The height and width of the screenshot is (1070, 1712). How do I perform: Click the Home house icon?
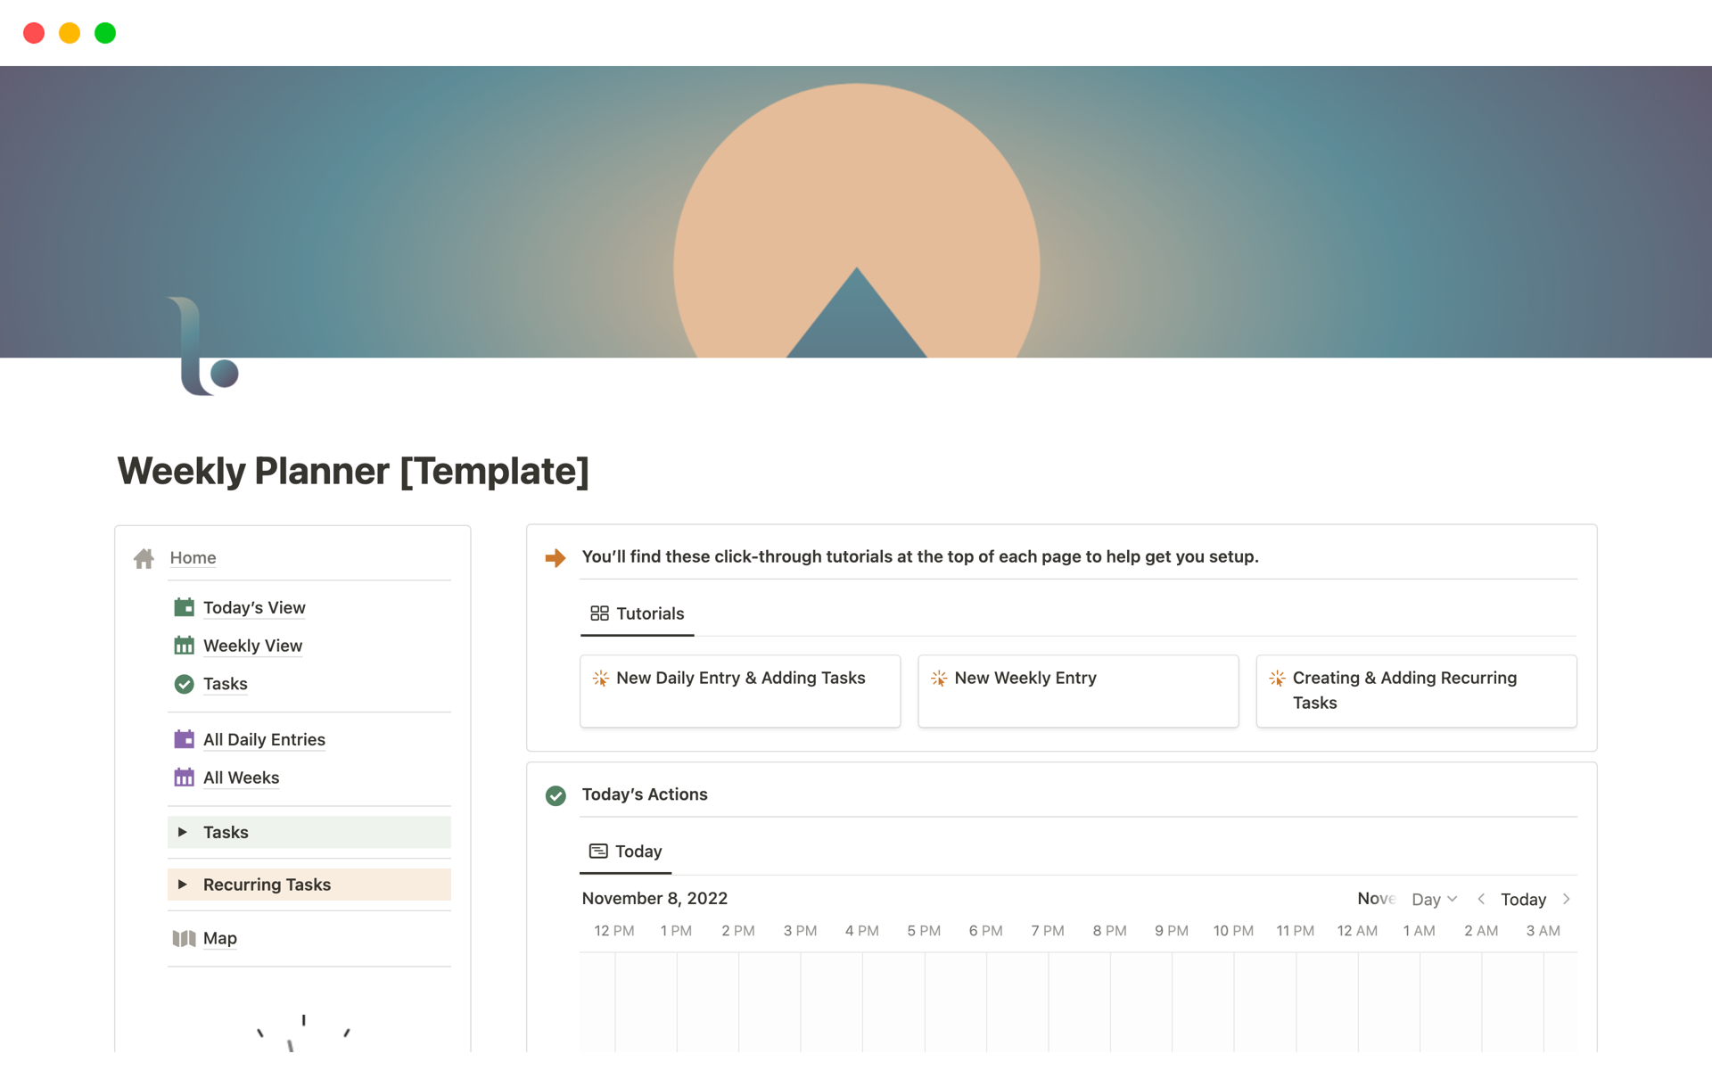coord(144,558)
